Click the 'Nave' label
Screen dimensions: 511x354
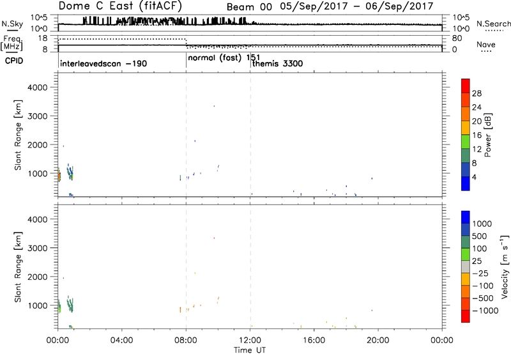[485, 44]
